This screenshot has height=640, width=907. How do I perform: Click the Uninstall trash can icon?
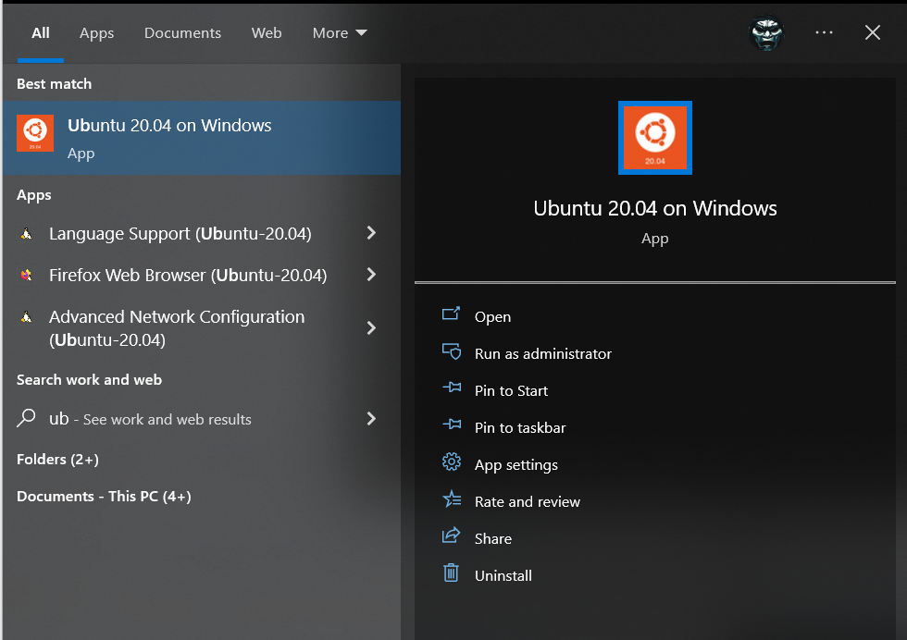[451, 574]
